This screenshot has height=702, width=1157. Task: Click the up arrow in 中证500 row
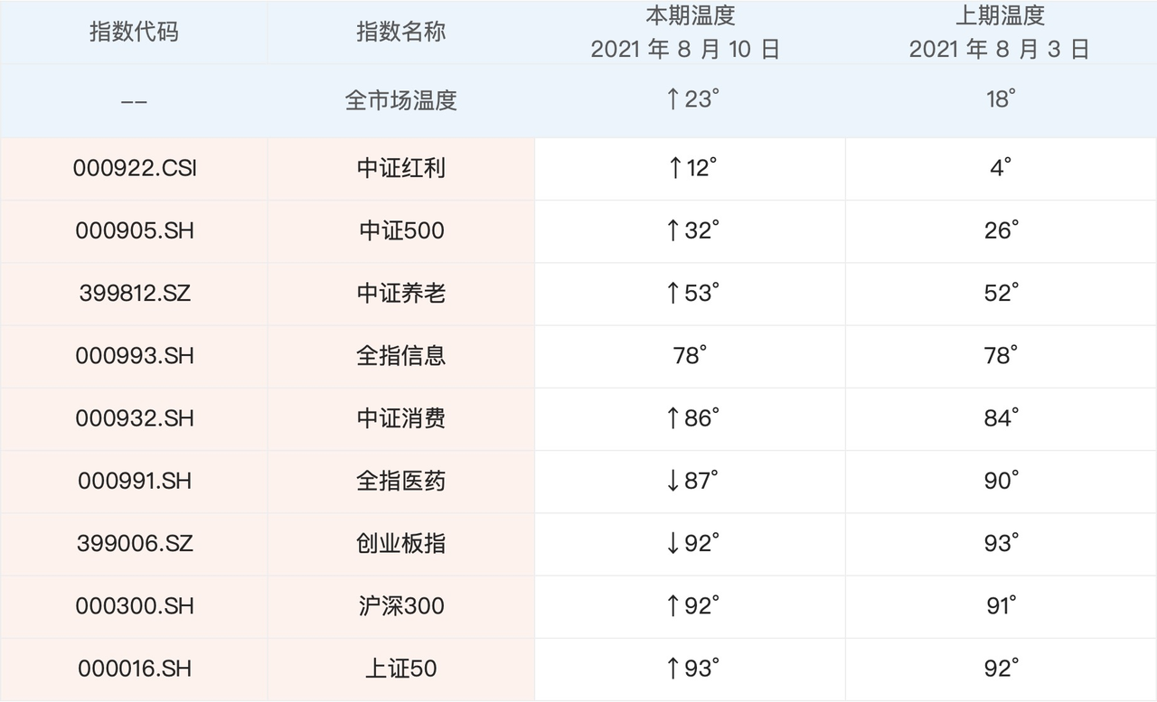pyautogui.click(x=673, y=231)
